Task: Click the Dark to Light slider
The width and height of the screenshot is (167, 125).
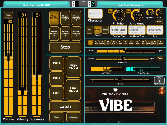Action: click(x=126, y=51)
